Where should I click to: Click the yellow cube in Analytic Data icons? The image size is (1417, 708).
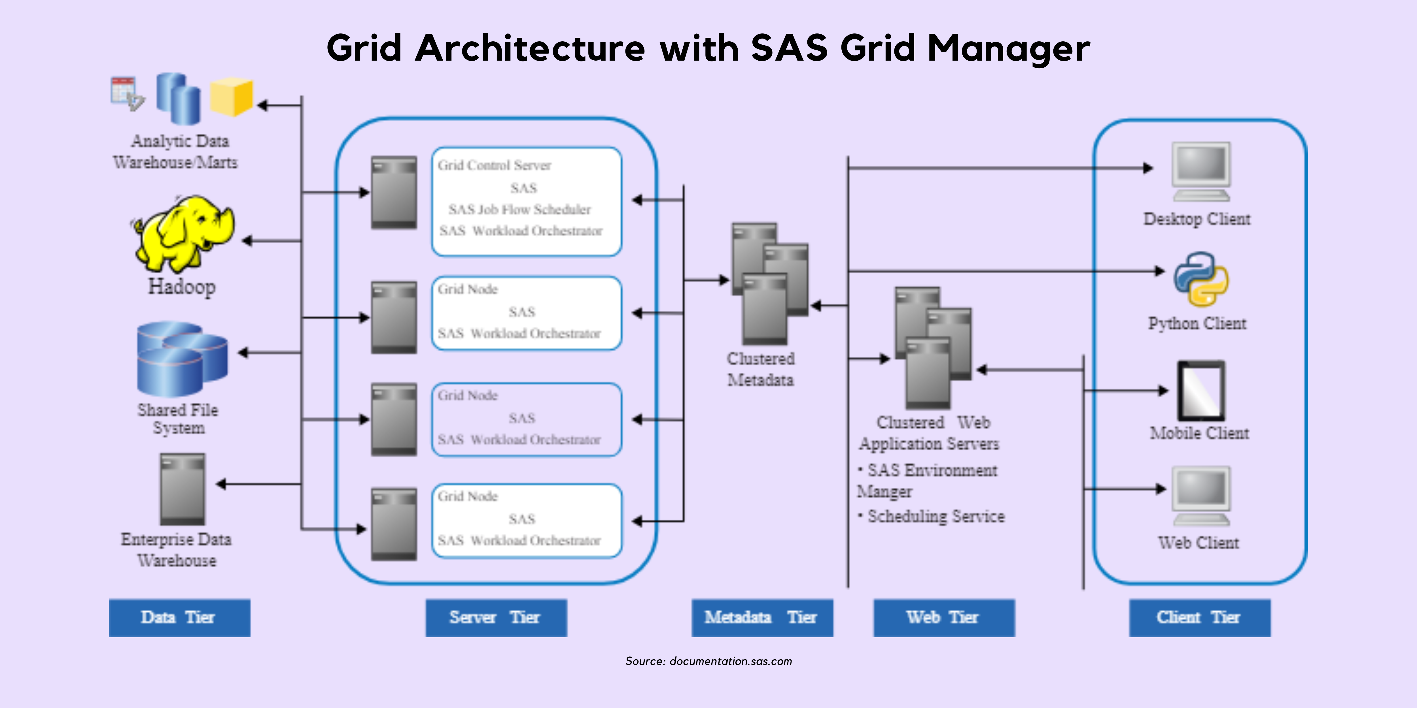pos(232,97)
